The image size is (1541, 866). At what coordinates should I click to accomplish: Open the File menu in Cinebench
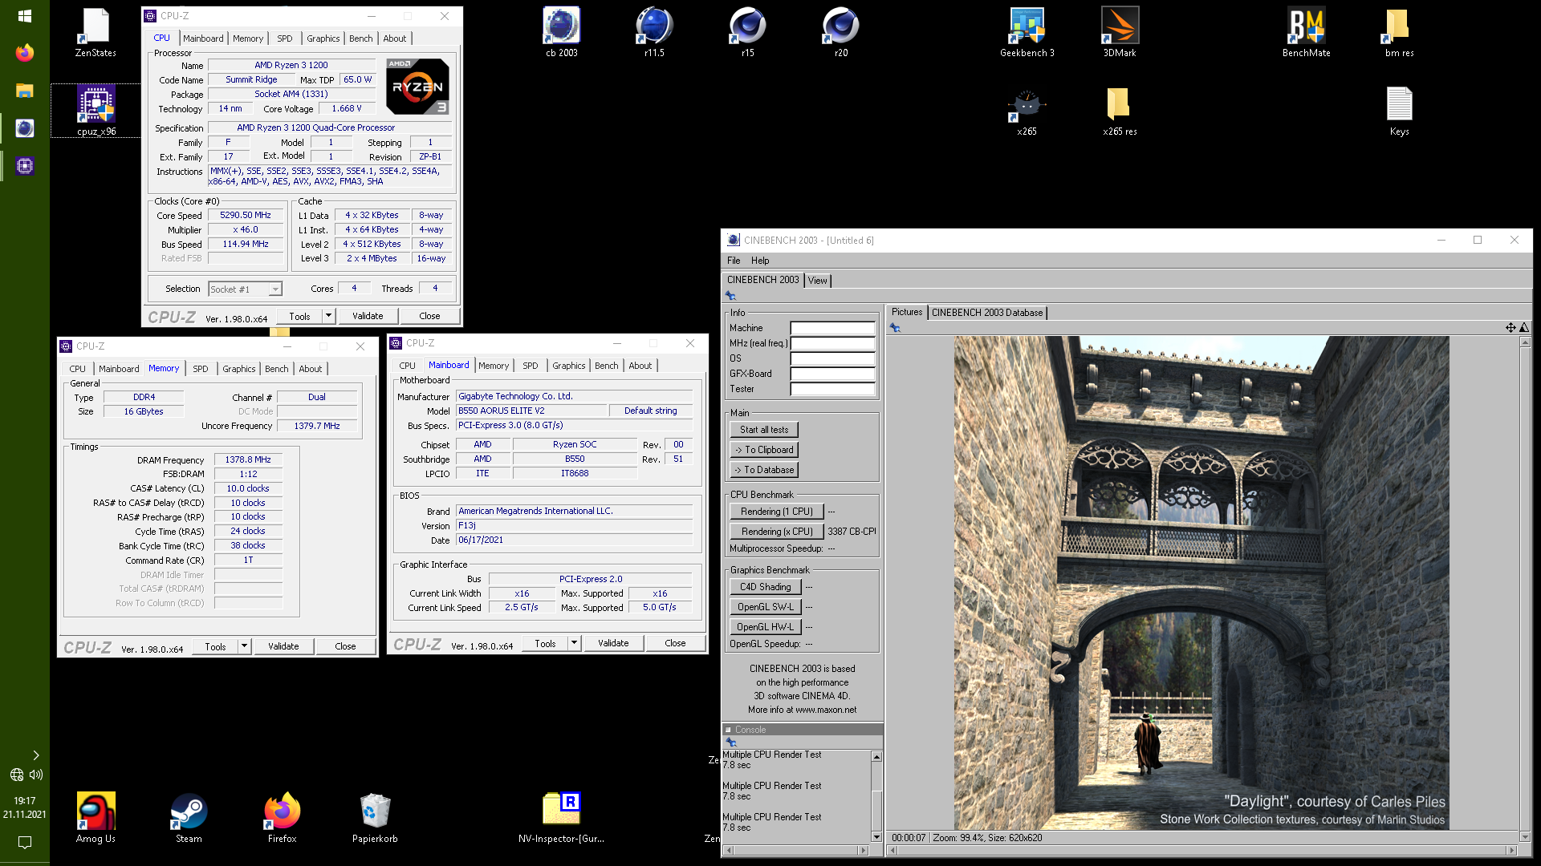[x=734, y=261]
